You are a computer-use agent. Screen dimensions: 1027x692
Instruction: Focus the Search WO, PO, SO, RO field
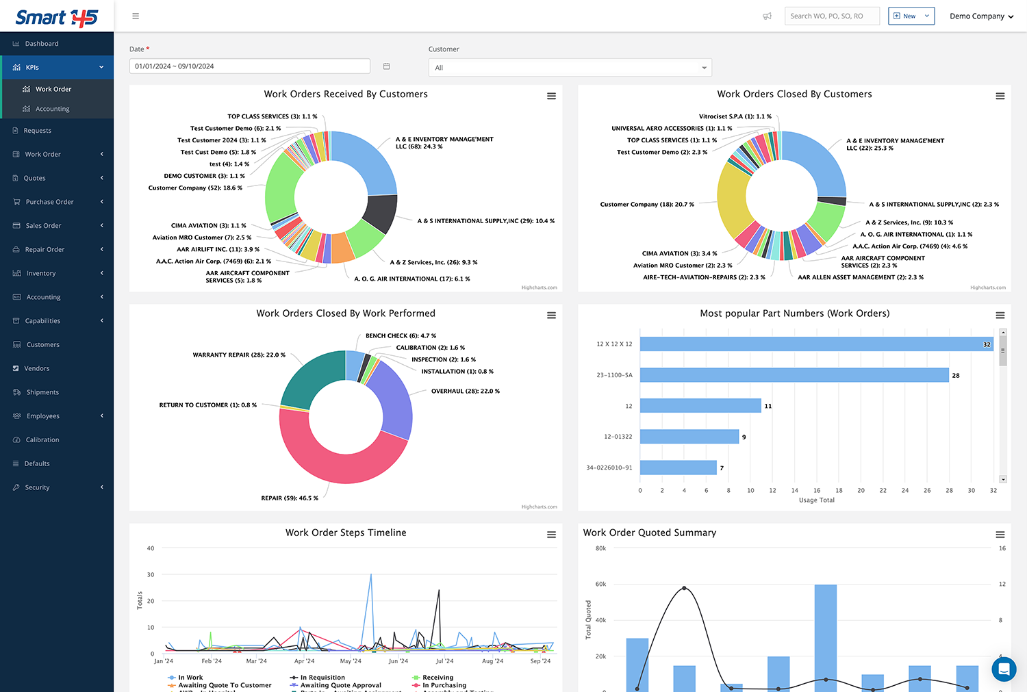pyautogui.click(x=832, y=16)
